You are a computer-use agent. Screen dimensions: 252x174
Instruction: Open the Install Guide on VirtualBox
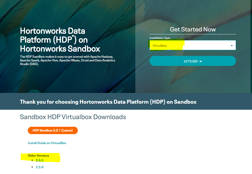47,143
